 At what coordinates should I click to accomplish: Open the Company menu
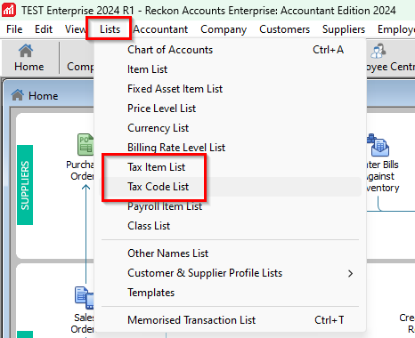224,29
